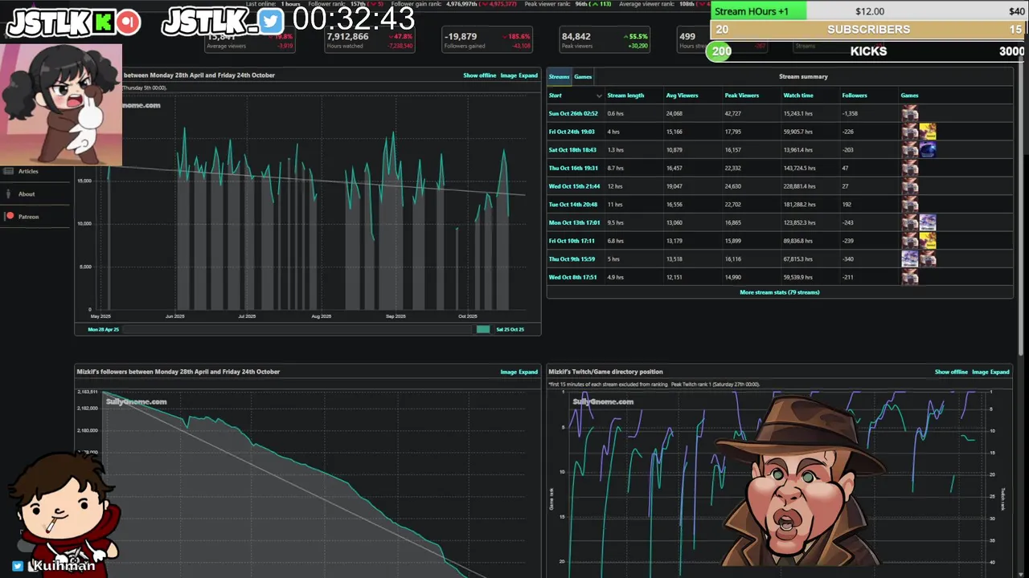Click yellow game thumbnail in Fri Oct 24th row
Screen dimensions: 1029x578
coord(928,132)
